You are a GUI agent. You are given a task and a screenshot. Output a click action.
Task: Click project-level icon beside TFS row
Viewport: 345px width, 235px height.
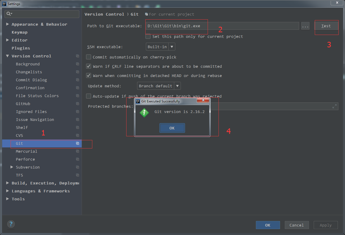(x=77, y=175)
